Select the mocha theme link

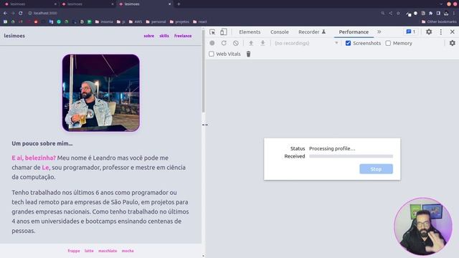(128, 251)
